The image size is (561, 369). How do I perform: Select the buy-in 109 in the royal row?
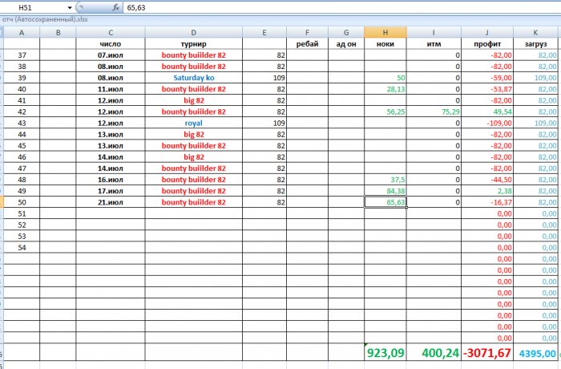264,123
